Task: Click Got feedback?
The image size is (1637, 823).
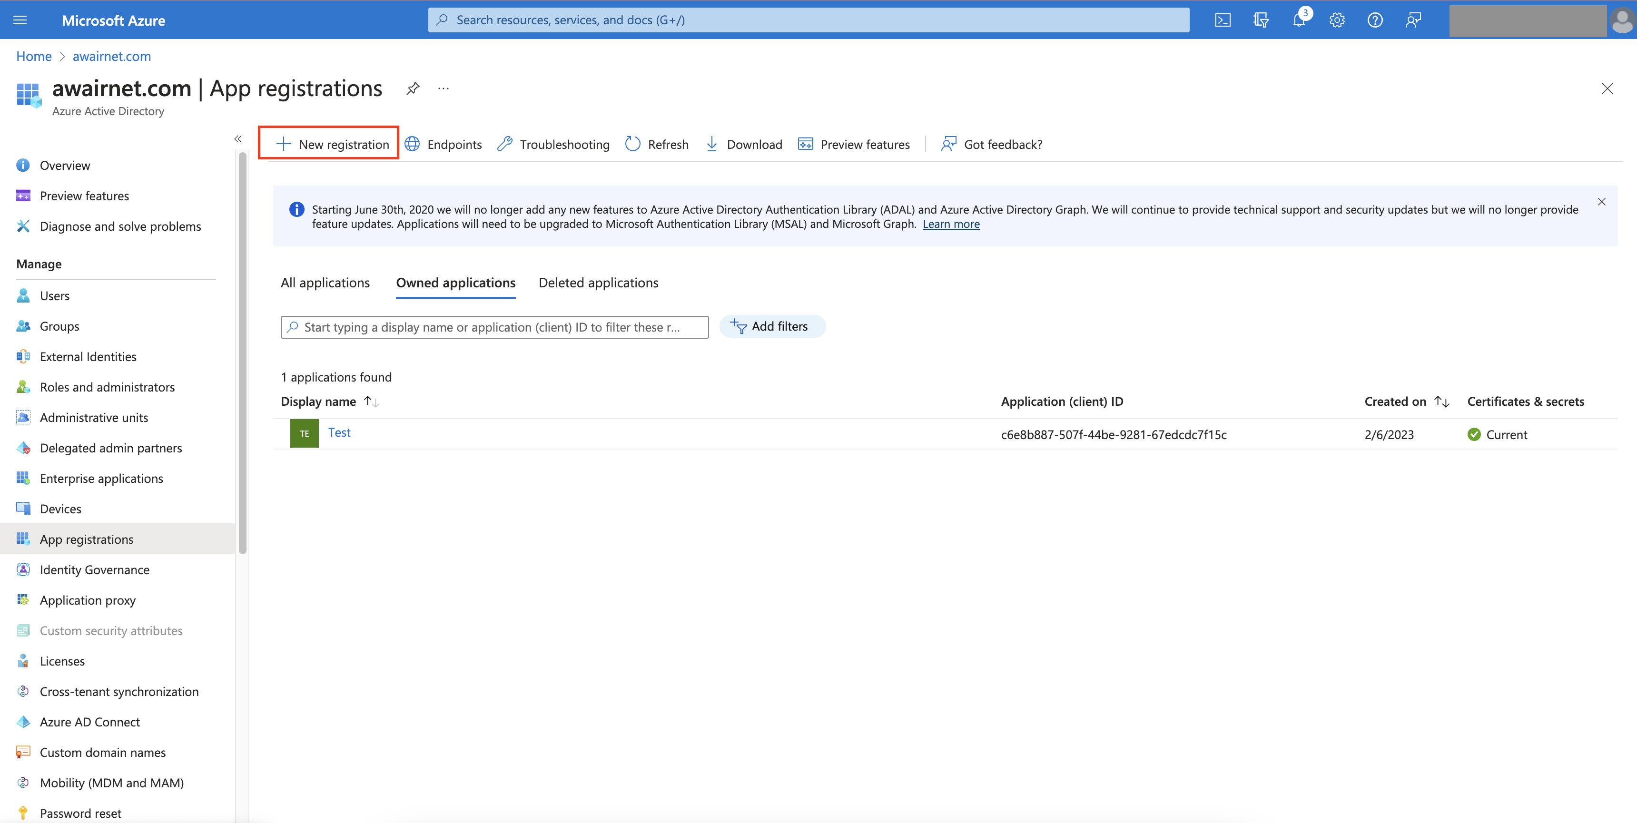Action: point(991,144)
